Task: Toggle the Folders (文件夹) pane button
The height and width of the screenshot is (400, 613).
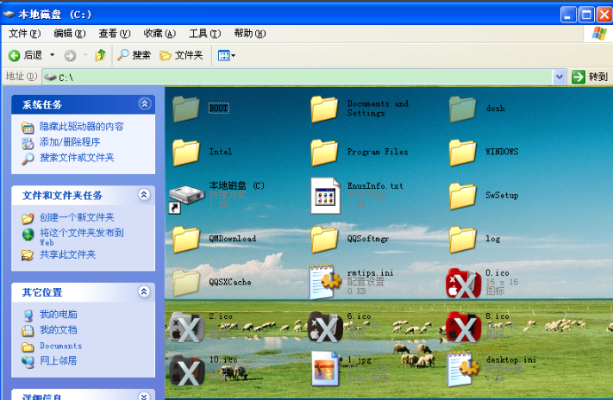Action: click(181, 55)
